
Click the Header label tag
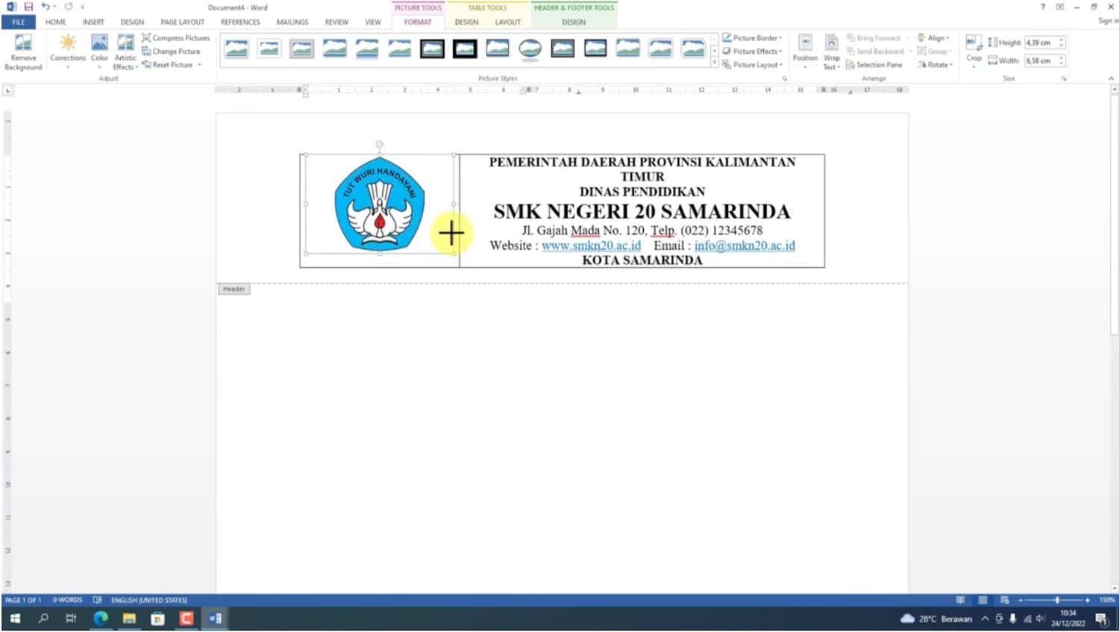tap(233, 289)
